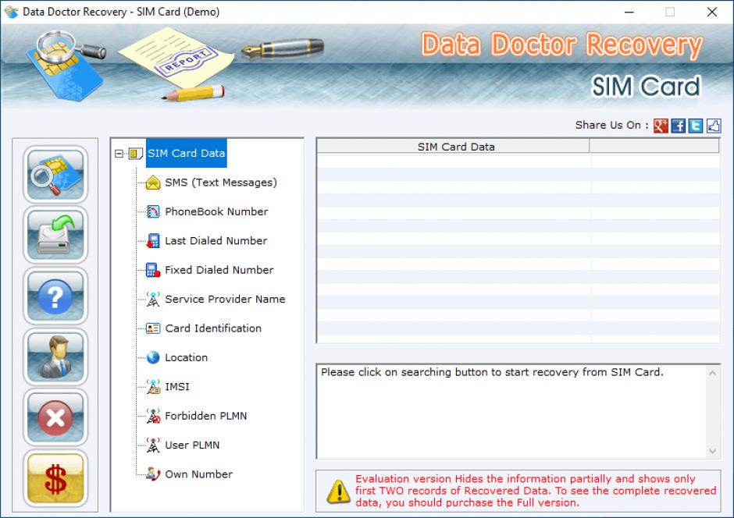Click the Location globe icon
Screen dimensions: 734x518
click(x=153, y=357)
